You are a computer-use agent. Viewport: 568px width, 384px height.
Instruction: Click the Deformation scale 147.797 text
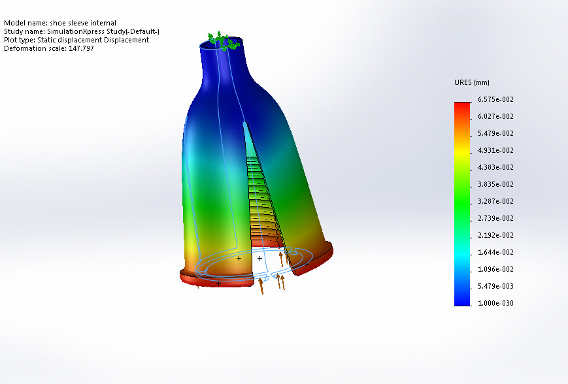click(x=49, y=48)
